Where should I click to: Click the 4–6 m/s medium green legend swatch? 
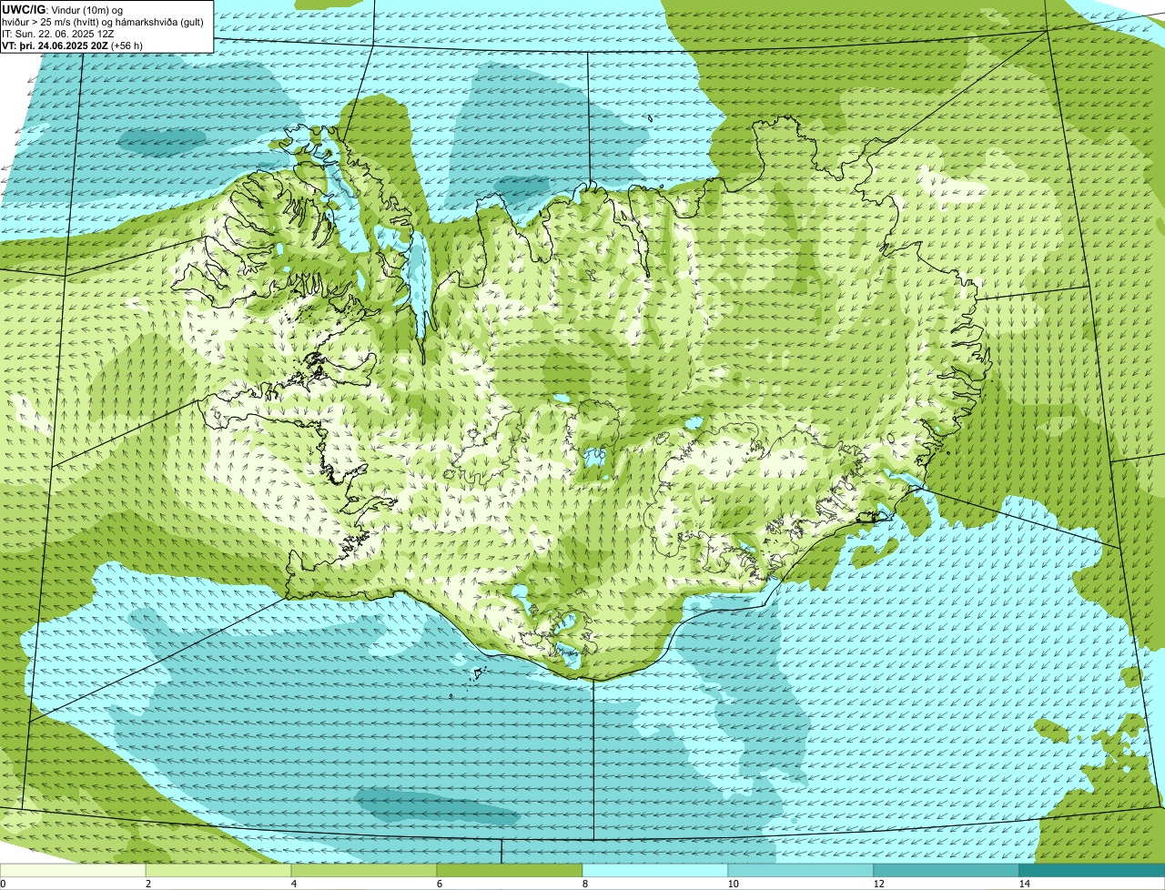(364, 871)
